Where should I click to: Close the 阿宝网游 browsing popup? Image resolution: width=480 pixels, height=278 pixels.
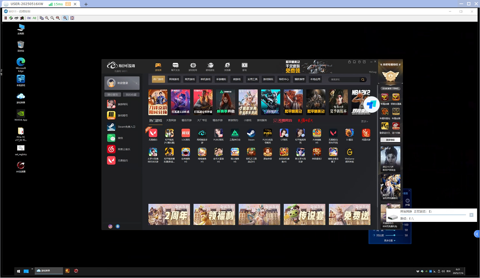(471, 215)
